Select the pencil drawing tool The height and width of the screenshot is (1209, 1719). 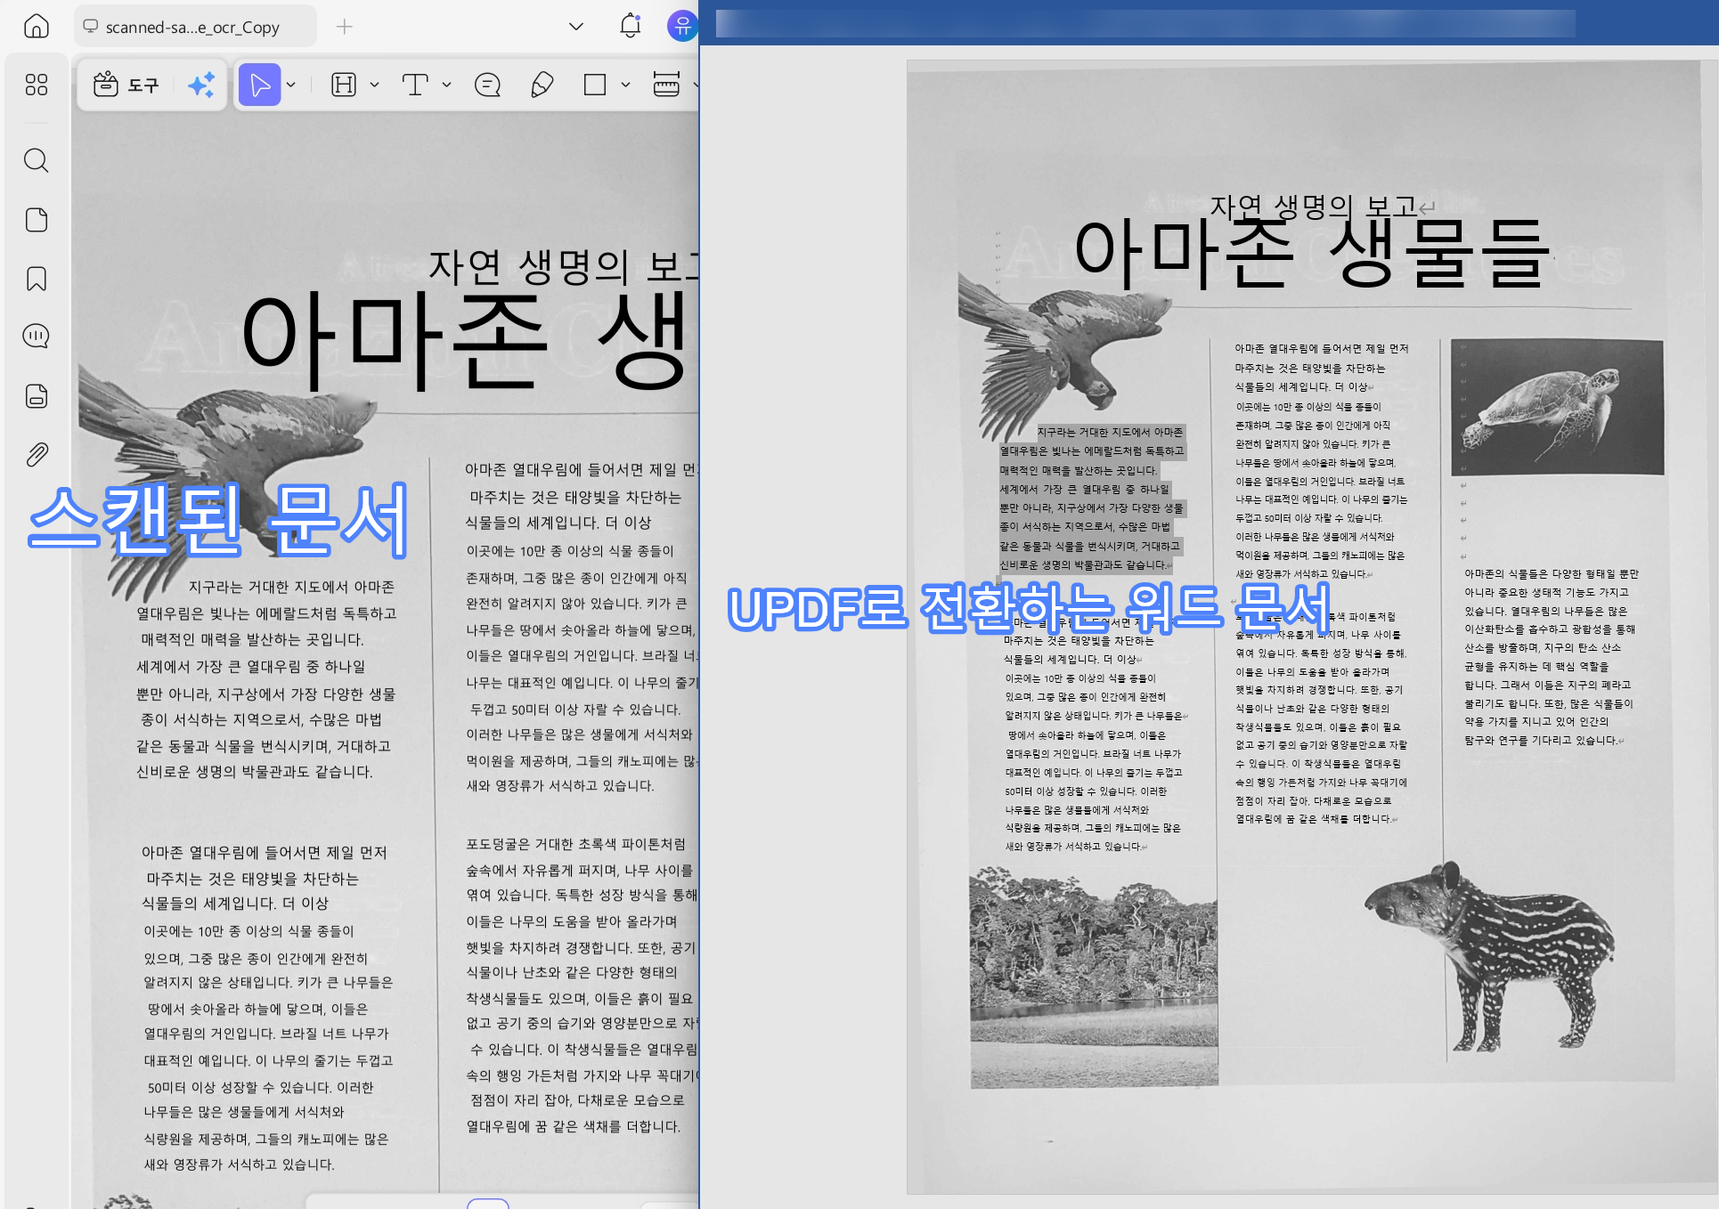click(542, 85)
